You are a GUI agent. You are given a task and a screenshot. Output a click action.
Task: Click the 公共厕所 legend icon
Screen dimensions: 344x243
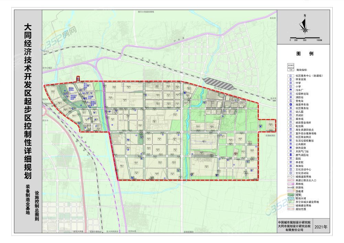[290, 144]
